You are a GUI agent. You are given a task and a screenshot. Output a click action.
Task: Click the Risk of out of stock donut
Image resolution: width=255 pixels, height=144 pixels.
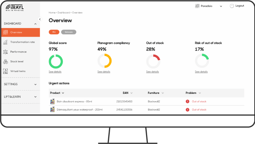202,61
